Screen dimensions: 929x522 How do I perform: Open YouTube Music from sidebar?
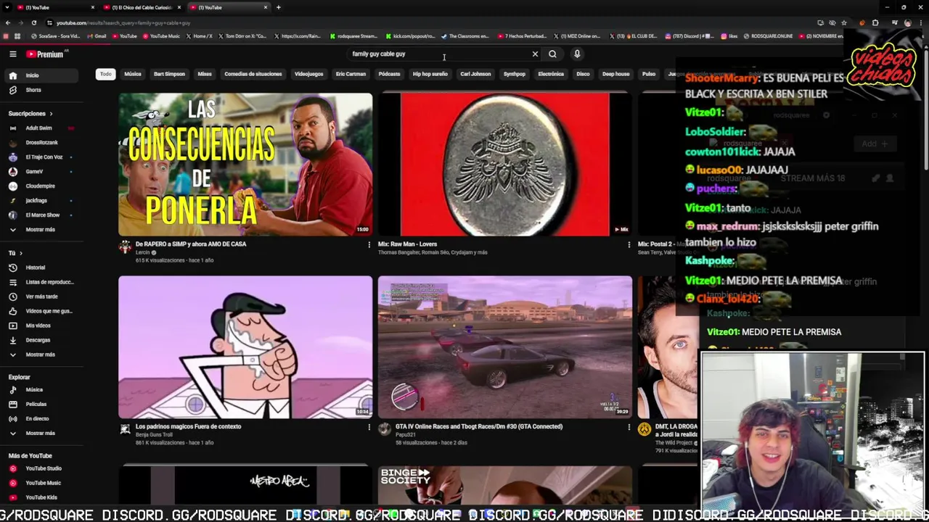42,483
